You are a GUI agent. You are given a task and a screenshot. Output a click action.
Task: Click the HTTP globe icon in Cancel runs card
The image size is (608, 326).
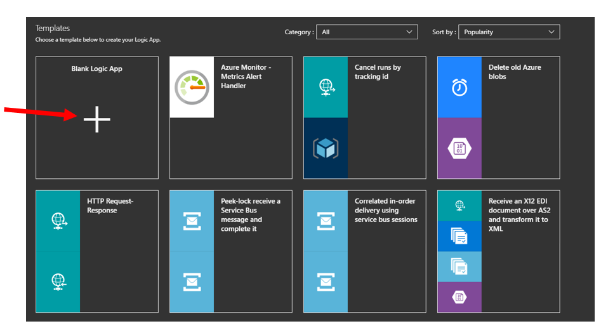coord(326,88)
